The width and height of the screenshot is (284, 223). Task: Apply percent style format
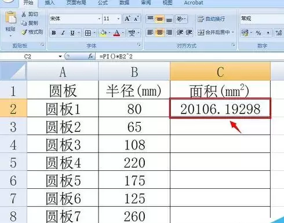click(x=258, y=33)
